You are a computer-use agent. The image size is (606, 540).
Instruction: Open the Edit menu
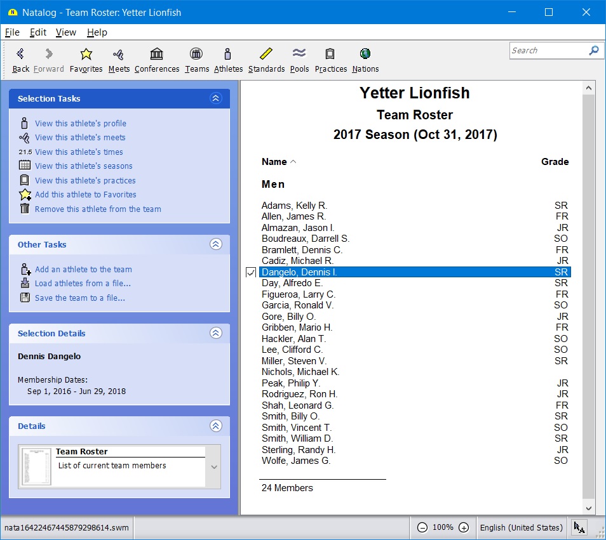(x=38, y=32)
